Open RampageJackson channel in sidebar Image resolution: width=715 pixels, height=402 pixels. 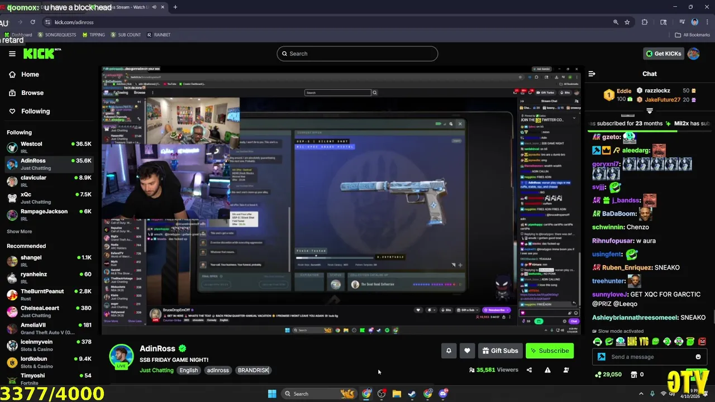pyautogui.click(x=49, y=214)
